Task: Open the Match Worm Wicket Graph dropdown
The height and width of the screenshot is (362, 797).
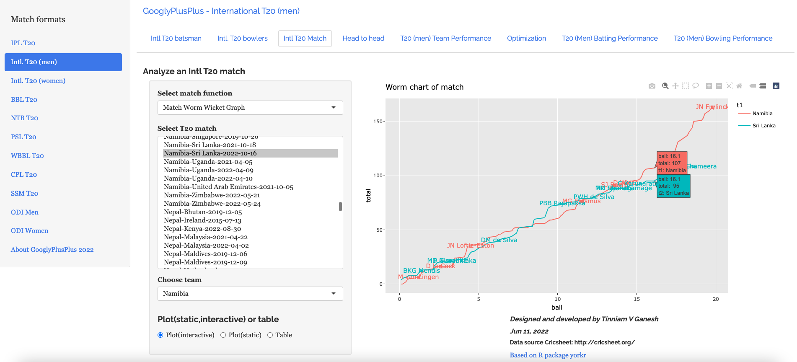Action: click(250, 108)
